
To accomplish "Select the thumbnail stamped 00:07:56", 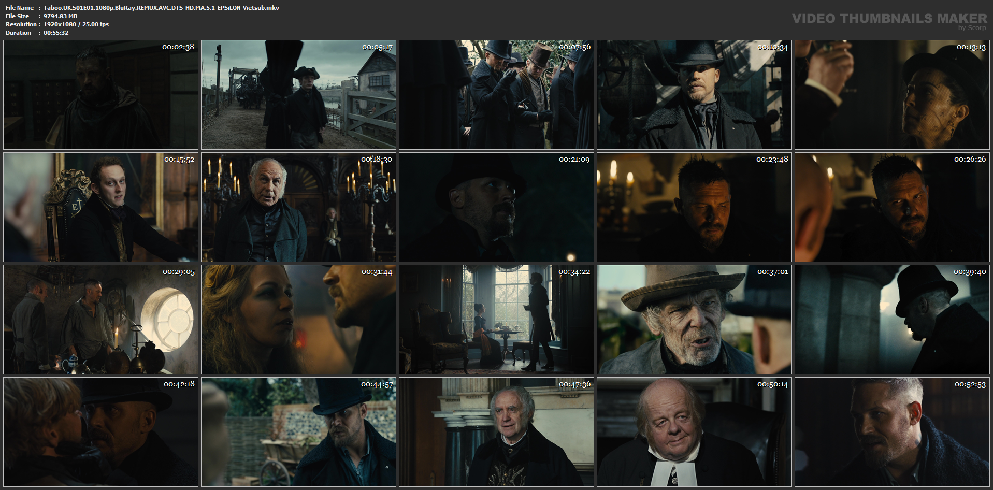I will click(497, 95).
